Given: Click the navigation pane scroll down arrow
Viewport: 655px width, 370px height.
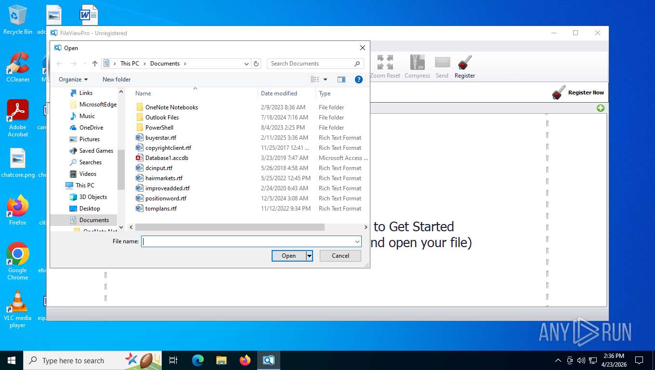Looking at the screenshot, I should (x=121, y=227).
